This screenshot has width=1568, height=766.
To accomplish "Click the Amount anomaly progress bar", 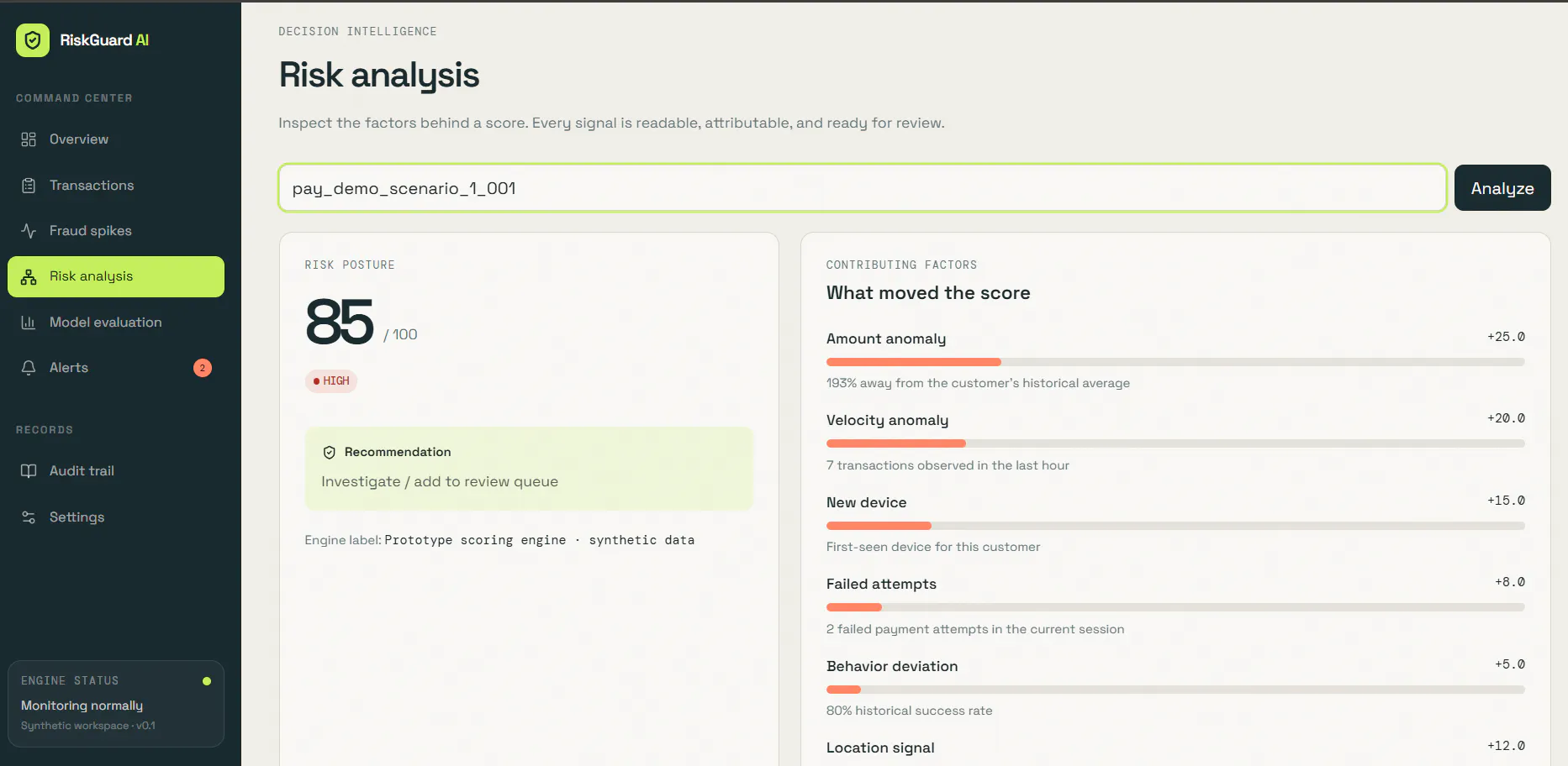I will point(1175,362).
